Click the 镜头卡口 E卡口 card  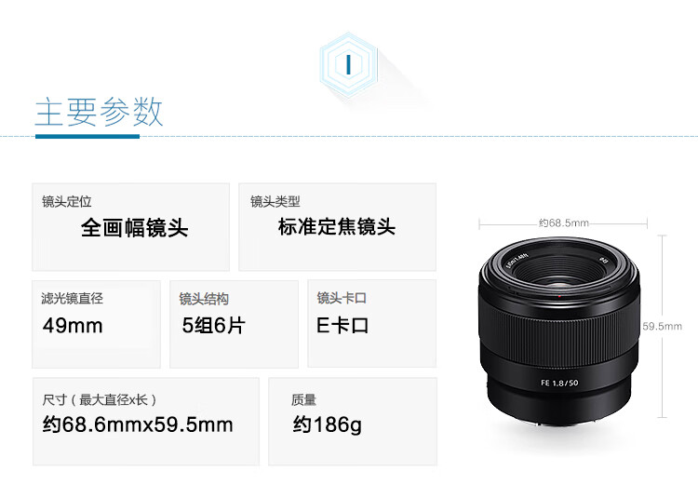pos(372,324)
